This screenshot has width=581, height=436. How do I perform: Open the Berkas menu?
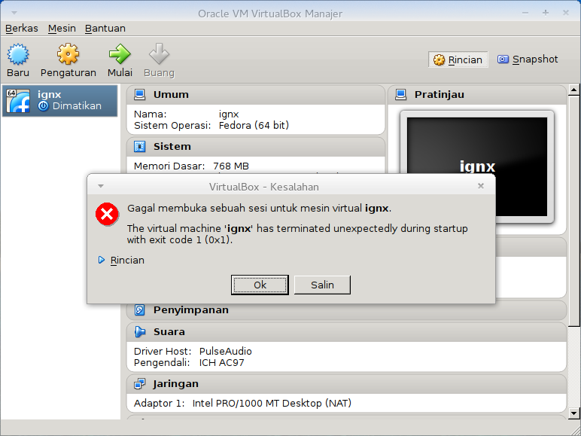click(22, 28)
